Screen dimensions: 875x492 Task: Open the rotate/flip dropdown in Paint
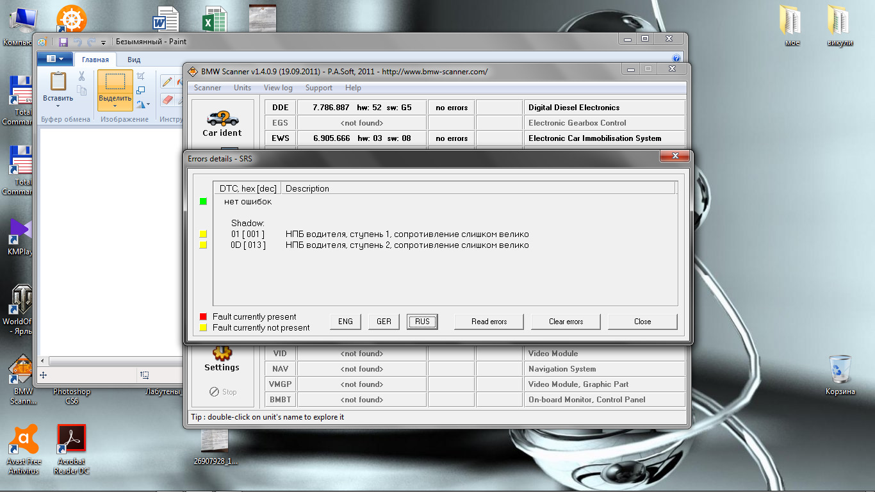[x=143, y=102]
